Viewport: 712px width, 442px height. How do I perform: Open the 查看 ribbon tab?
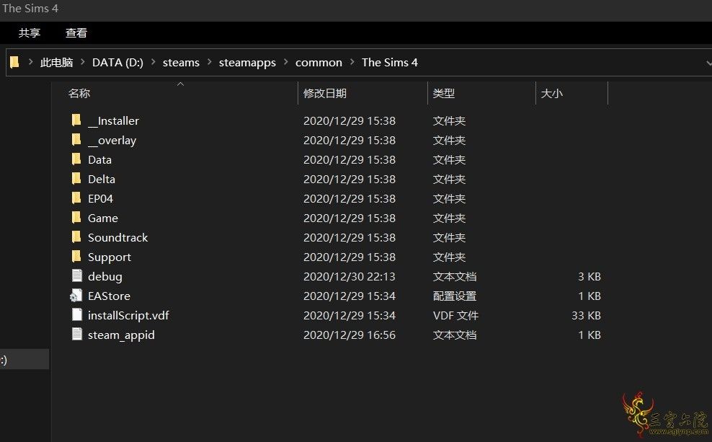(x=76, y=32)
